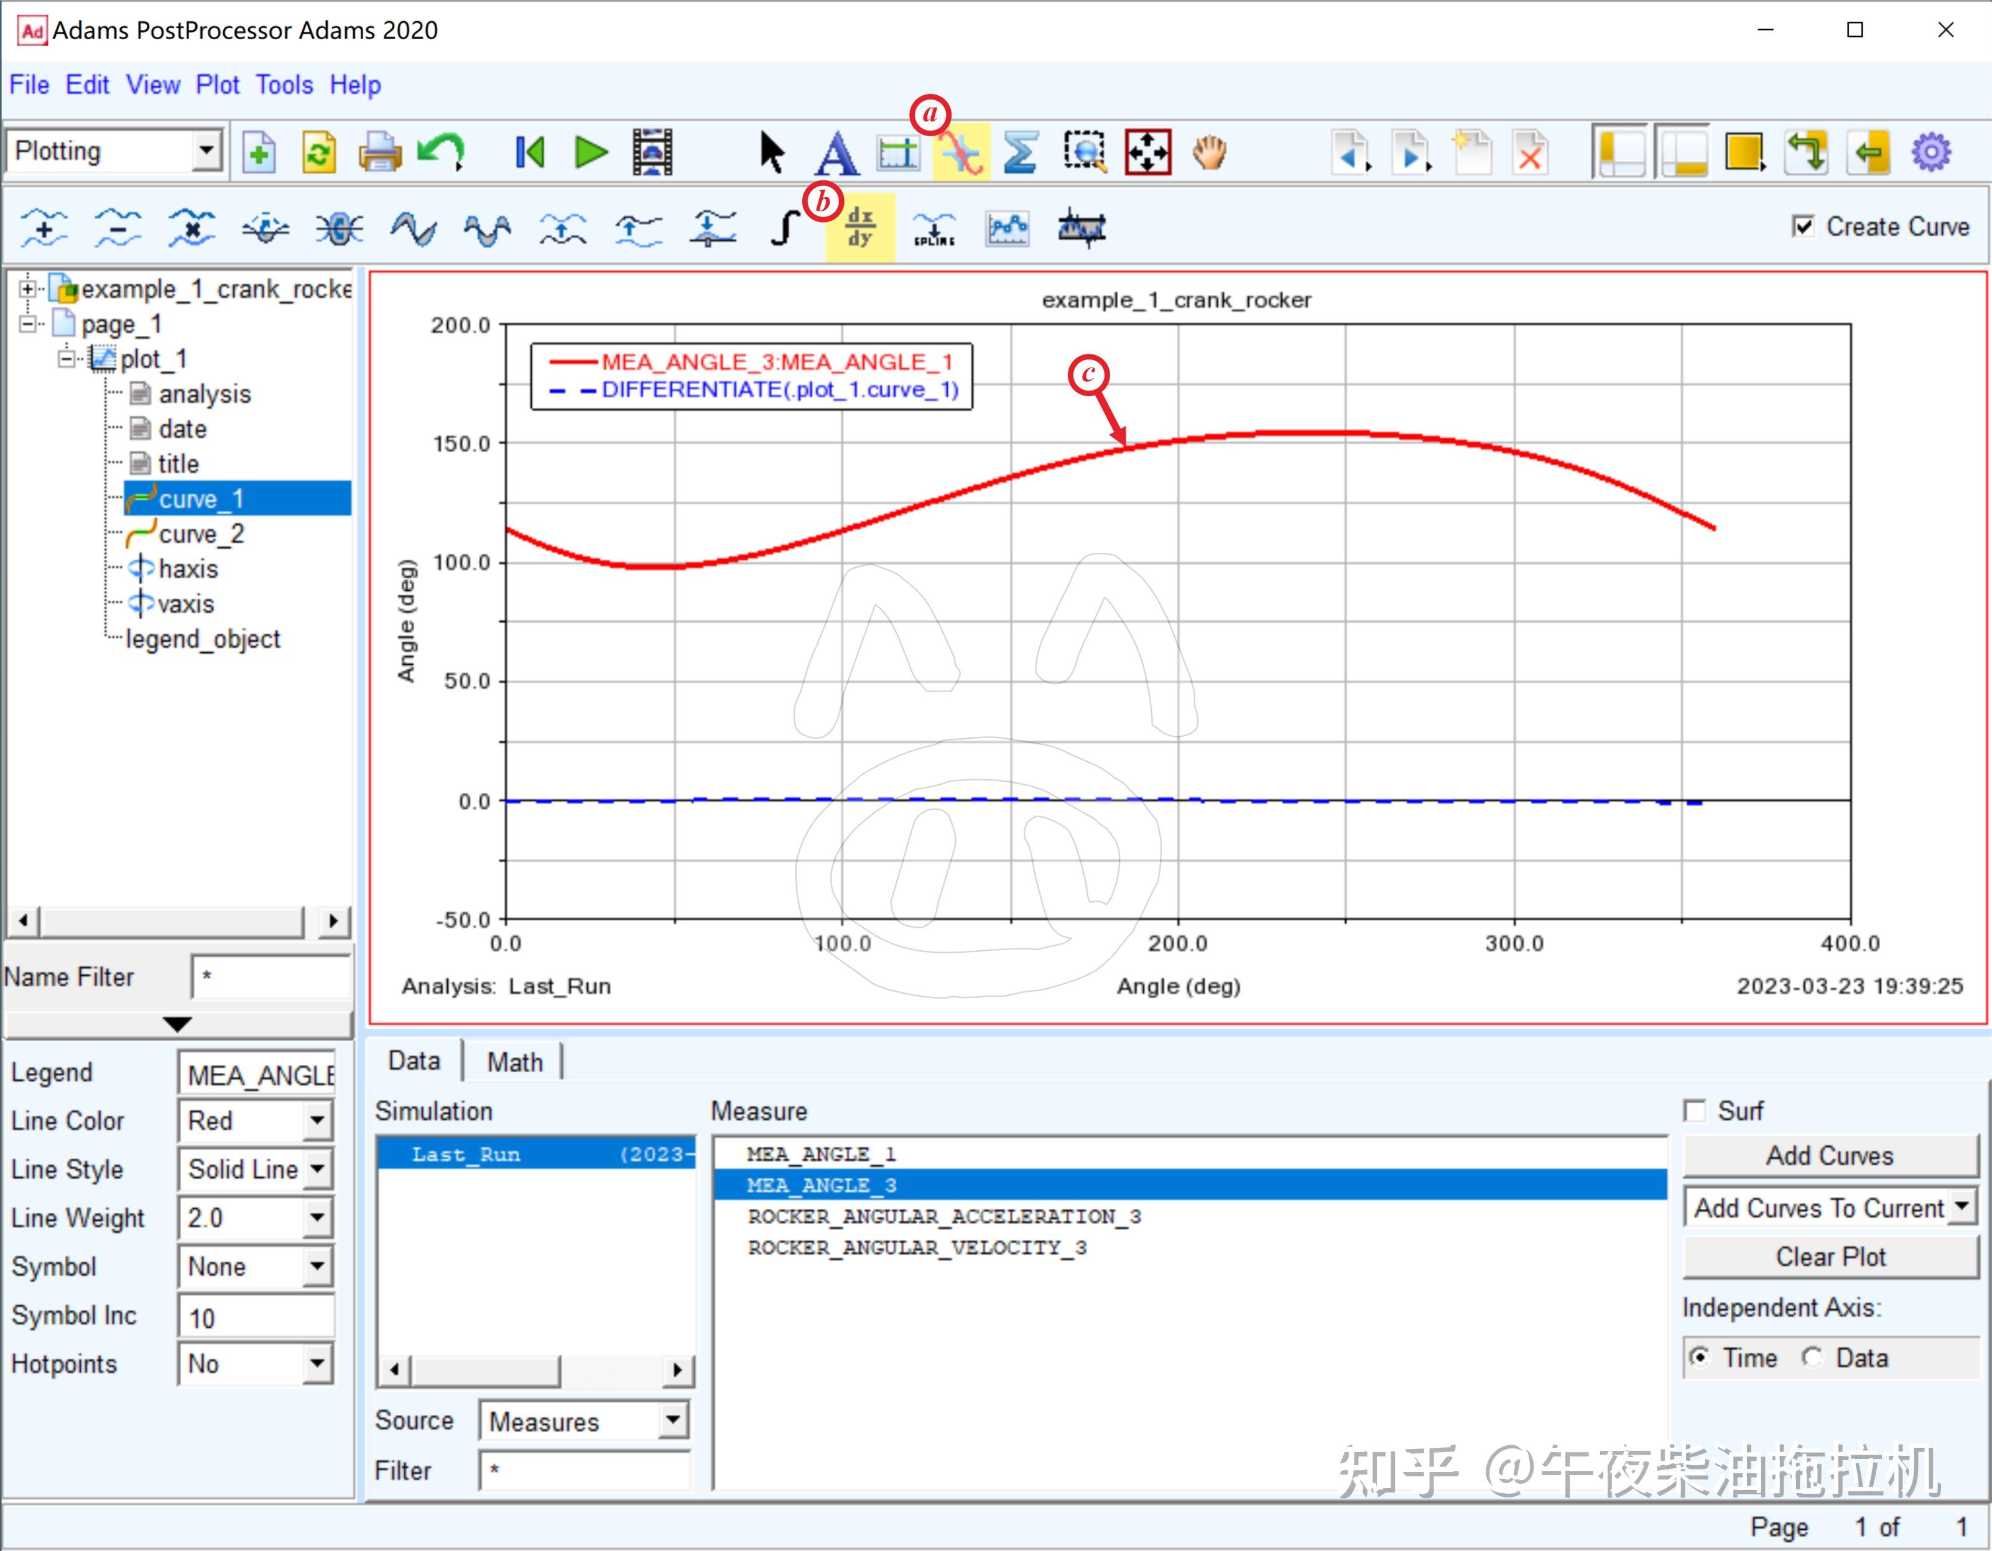The height and width of the screenshot is (1551, 1992).
Task: Open the Line Color dropdown
Action: pyautogui.click(x=317, y=1121)
